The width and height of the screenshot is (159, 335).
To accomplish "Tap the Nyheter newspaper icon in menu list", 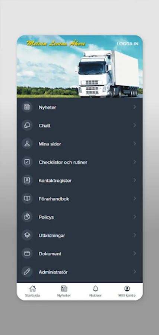I will pyautogui.click(x=27, y=107).
